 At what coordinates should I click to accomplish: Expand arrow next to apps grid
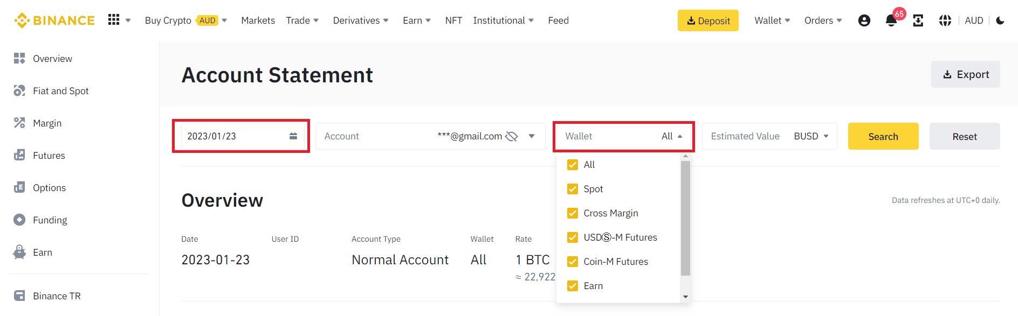click(x=128, y=20)
